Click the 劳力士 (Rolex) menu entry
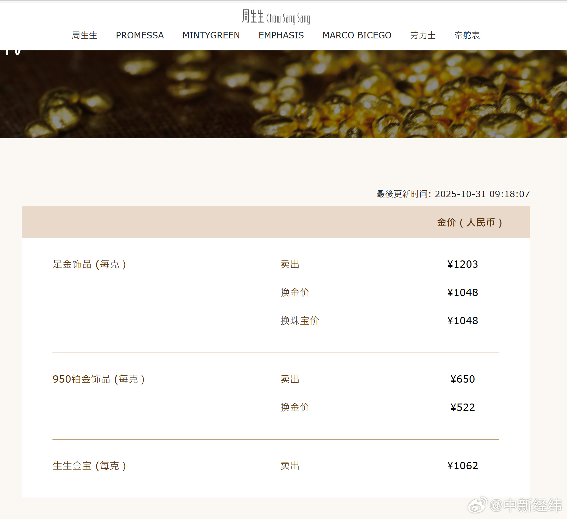This screenshot has height=519, width=567. click(423, 35)
